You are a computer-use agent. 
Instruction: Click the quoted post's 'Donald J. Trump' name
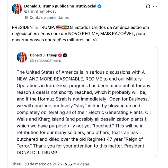click(43, 55)
